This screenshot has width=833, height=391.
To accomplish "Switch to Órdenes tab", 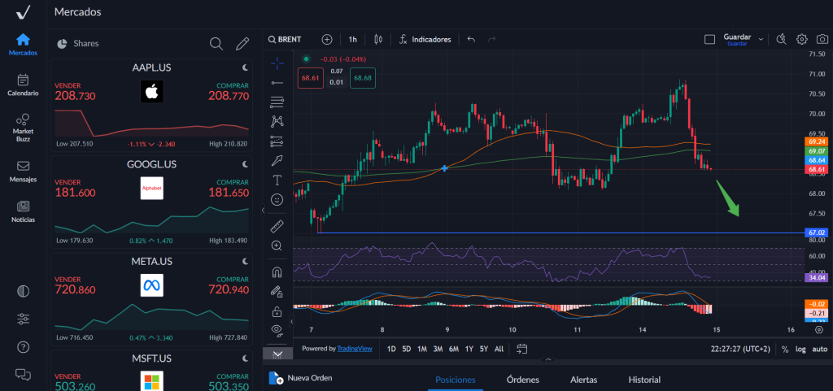I will point(523,380).
